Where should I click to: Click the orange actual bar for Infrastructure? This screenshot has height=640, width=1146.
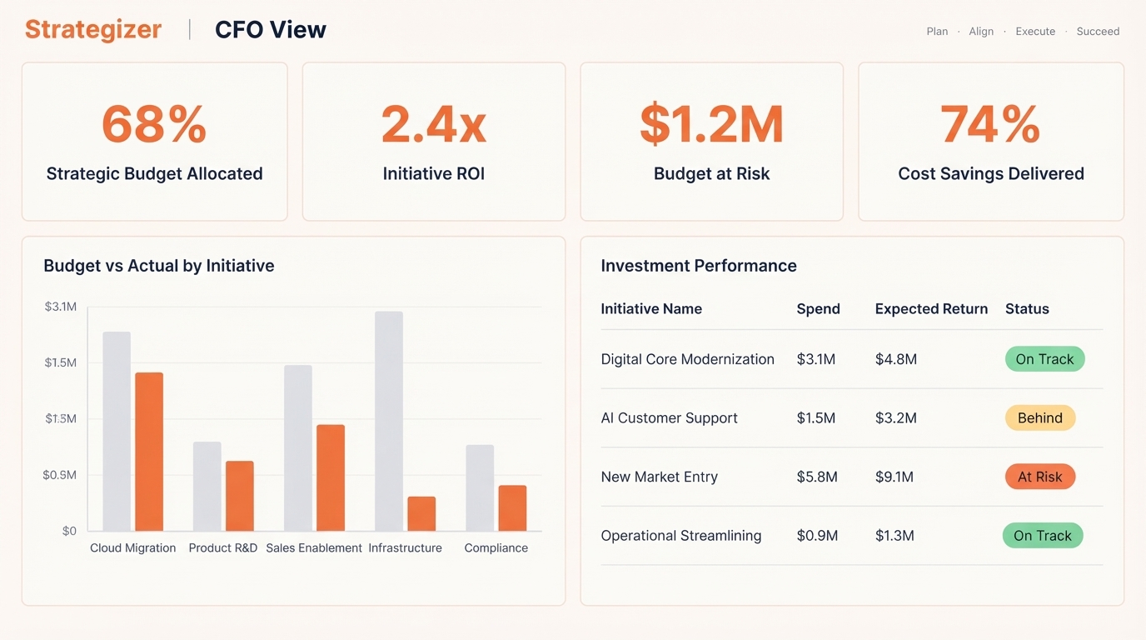(421, 514)
